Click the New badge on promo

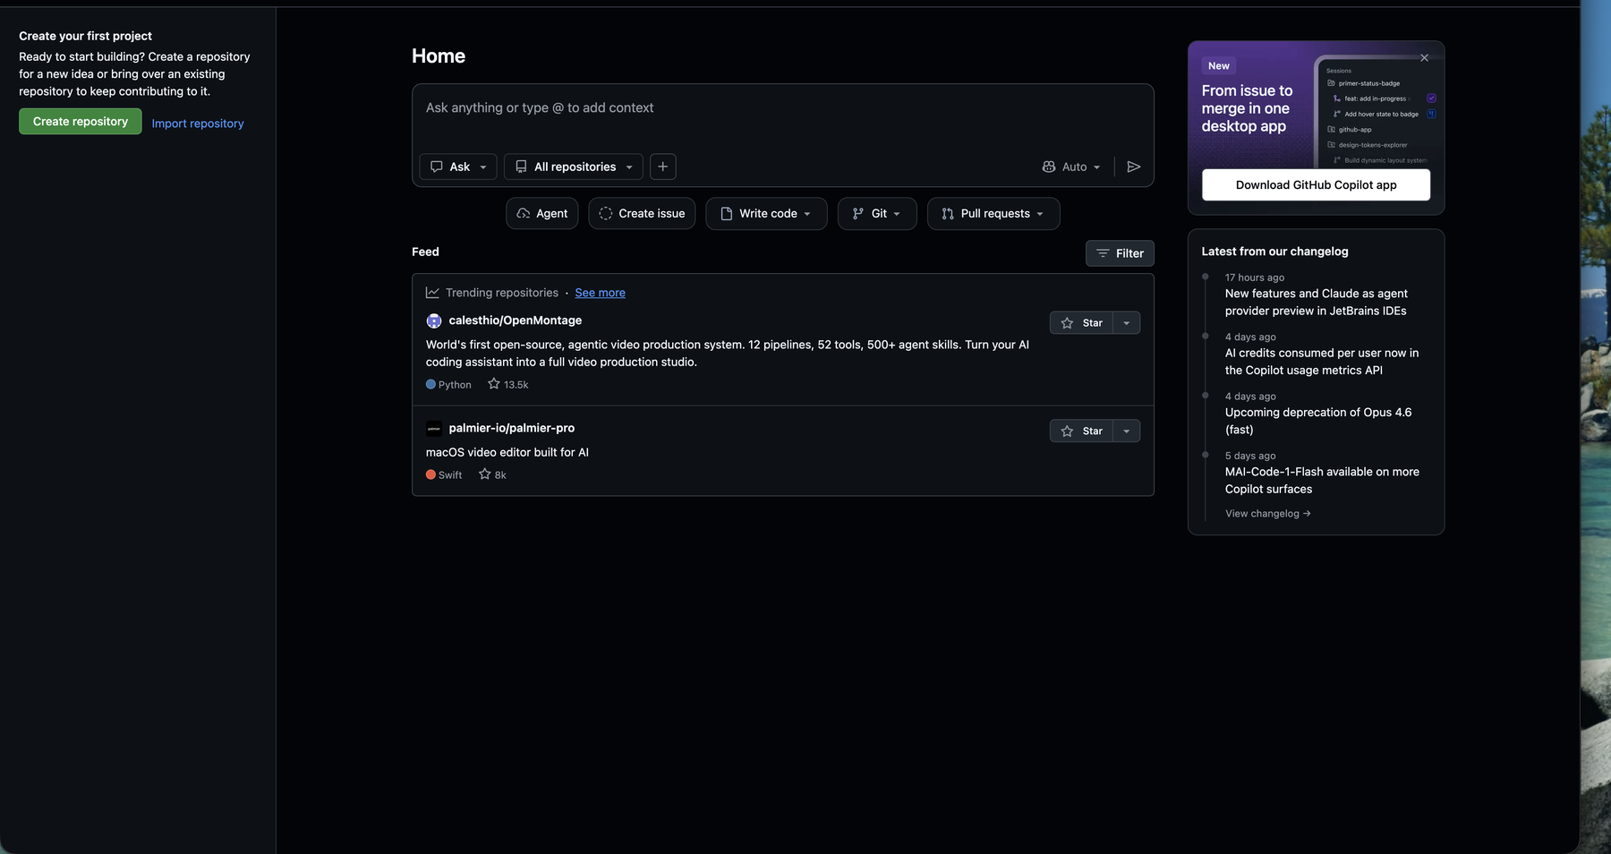coord(1218,65)
